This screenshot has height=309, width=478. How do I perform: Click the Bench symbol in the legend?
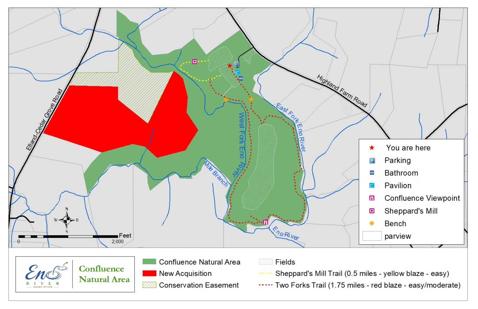372,223
